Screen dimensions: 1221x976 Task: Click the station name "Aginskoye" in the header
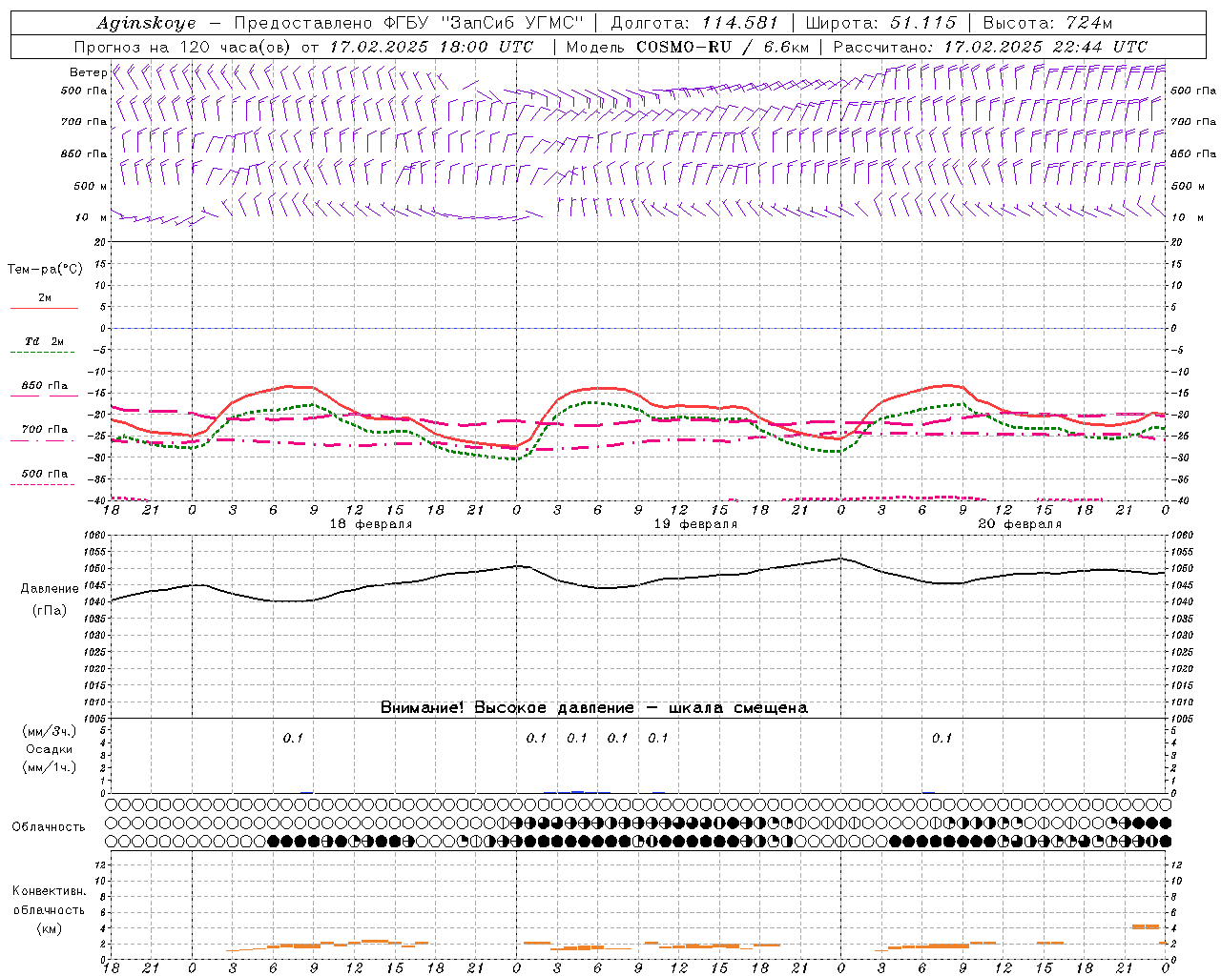146,23
